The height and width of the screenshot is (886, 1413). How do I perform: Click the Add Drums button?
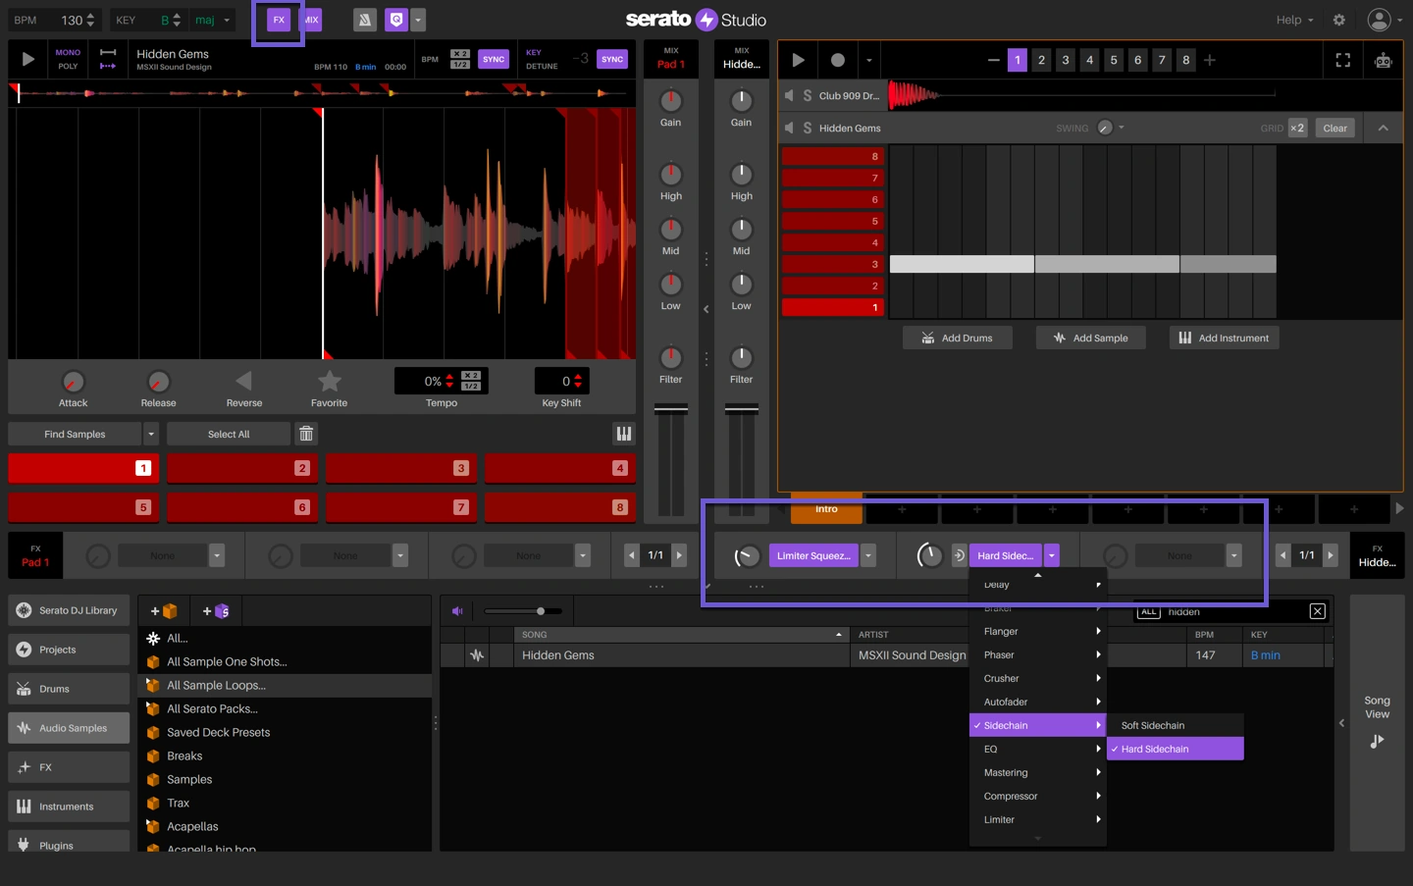click(957, 338)
